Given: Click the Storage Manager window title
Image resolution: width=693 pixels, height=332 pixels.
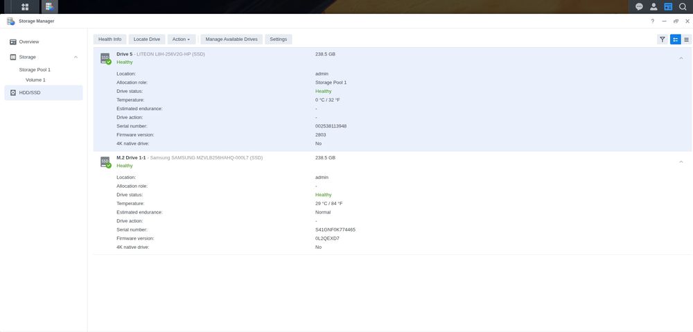Looking at the screenshot, I should point(37,21).
